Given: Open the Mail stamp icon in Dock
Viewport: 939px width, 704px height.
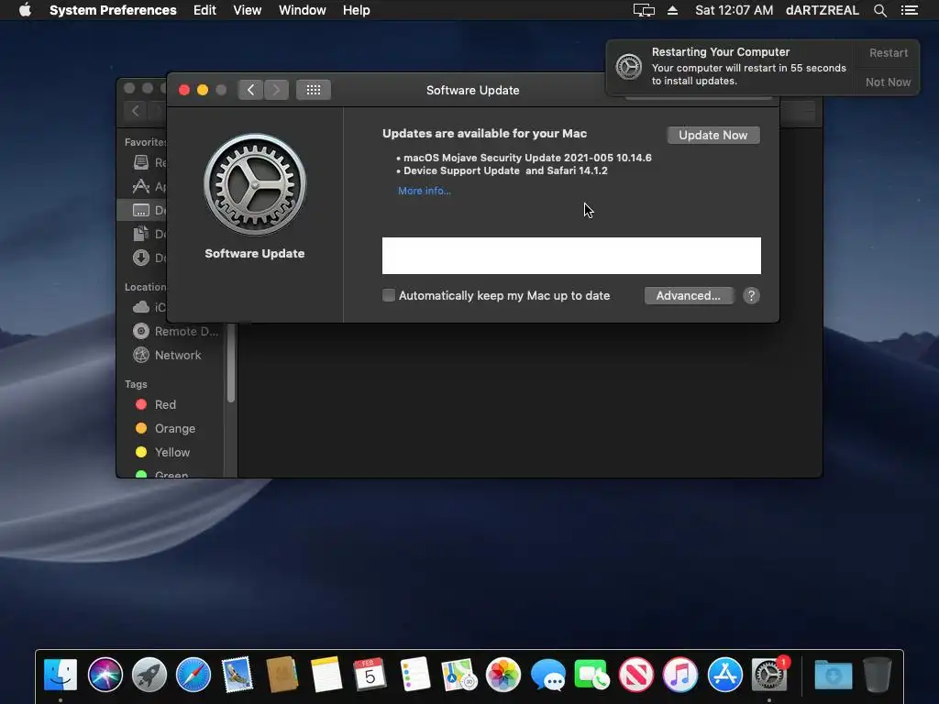Looking at the screenshot, I should [238, 675].
